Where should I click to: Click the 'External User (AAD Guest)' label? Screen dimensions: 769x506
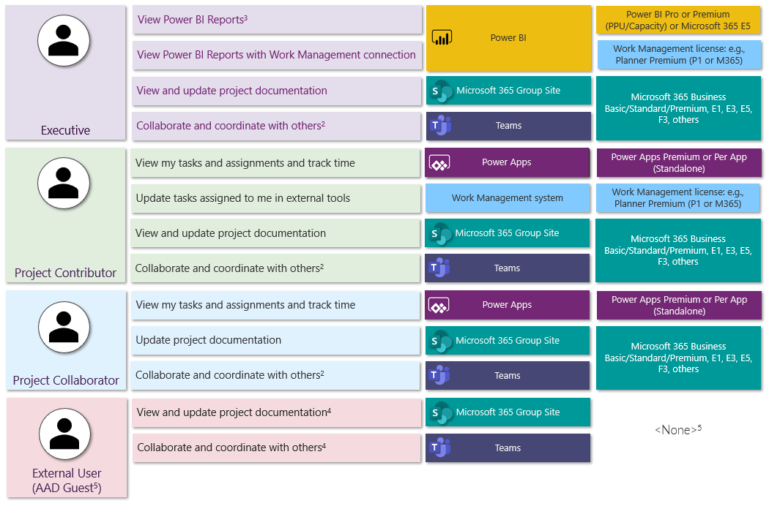click(67, 480)
